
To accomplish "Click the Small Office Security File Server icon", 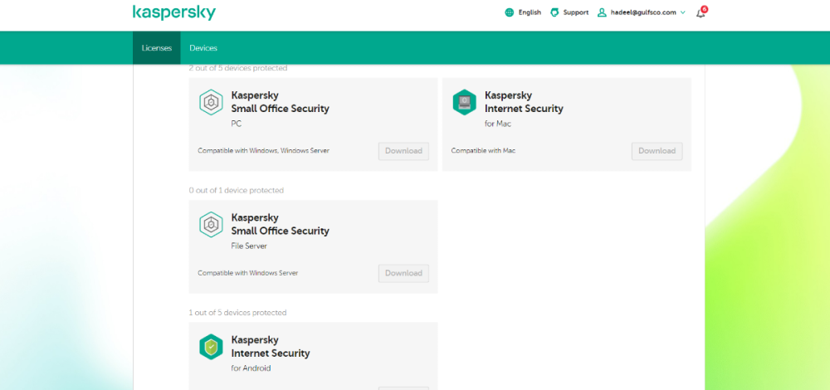I will [211, 224].
